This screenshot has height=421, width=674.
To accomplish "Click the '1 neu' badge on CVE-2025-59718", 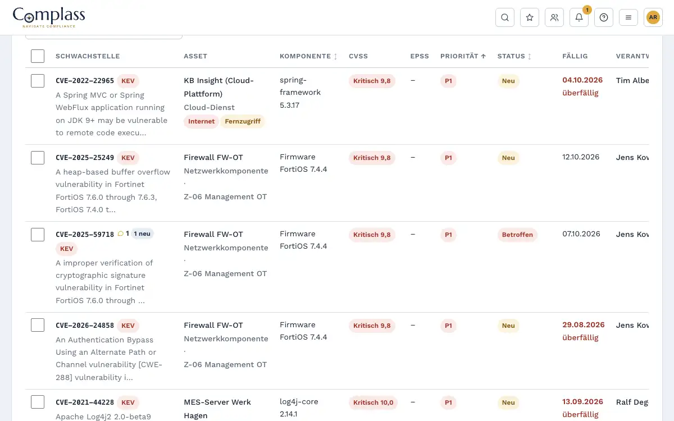I will (x=143, y=234).
